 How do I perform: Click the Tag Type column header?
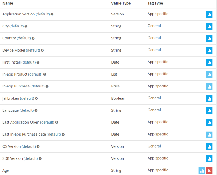(x=155, y=3)
